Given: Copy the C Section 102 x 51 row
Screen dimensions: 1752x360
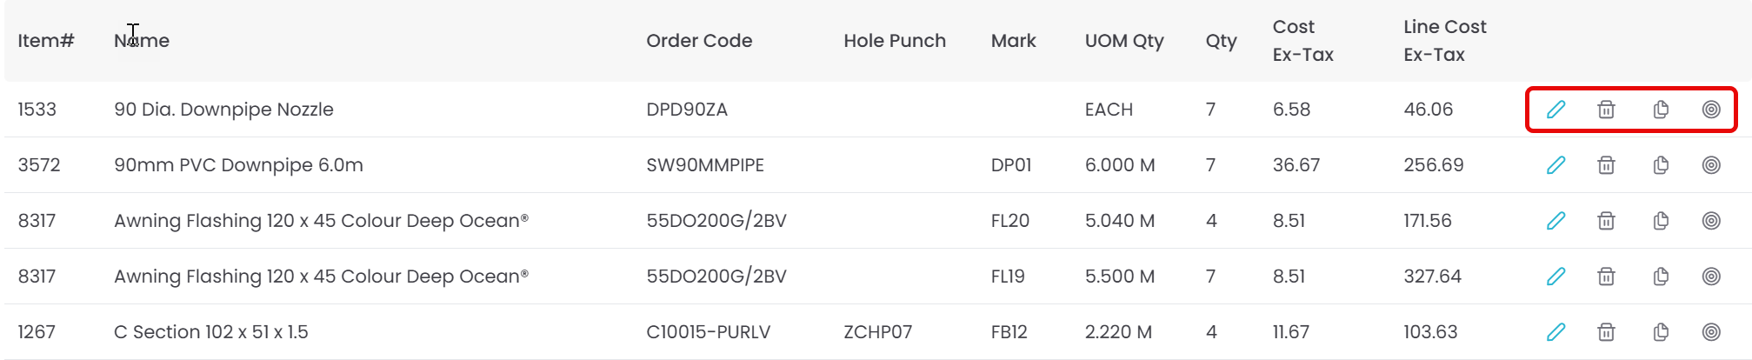Looking at the screenshot, I should [x=1661, y=332].
